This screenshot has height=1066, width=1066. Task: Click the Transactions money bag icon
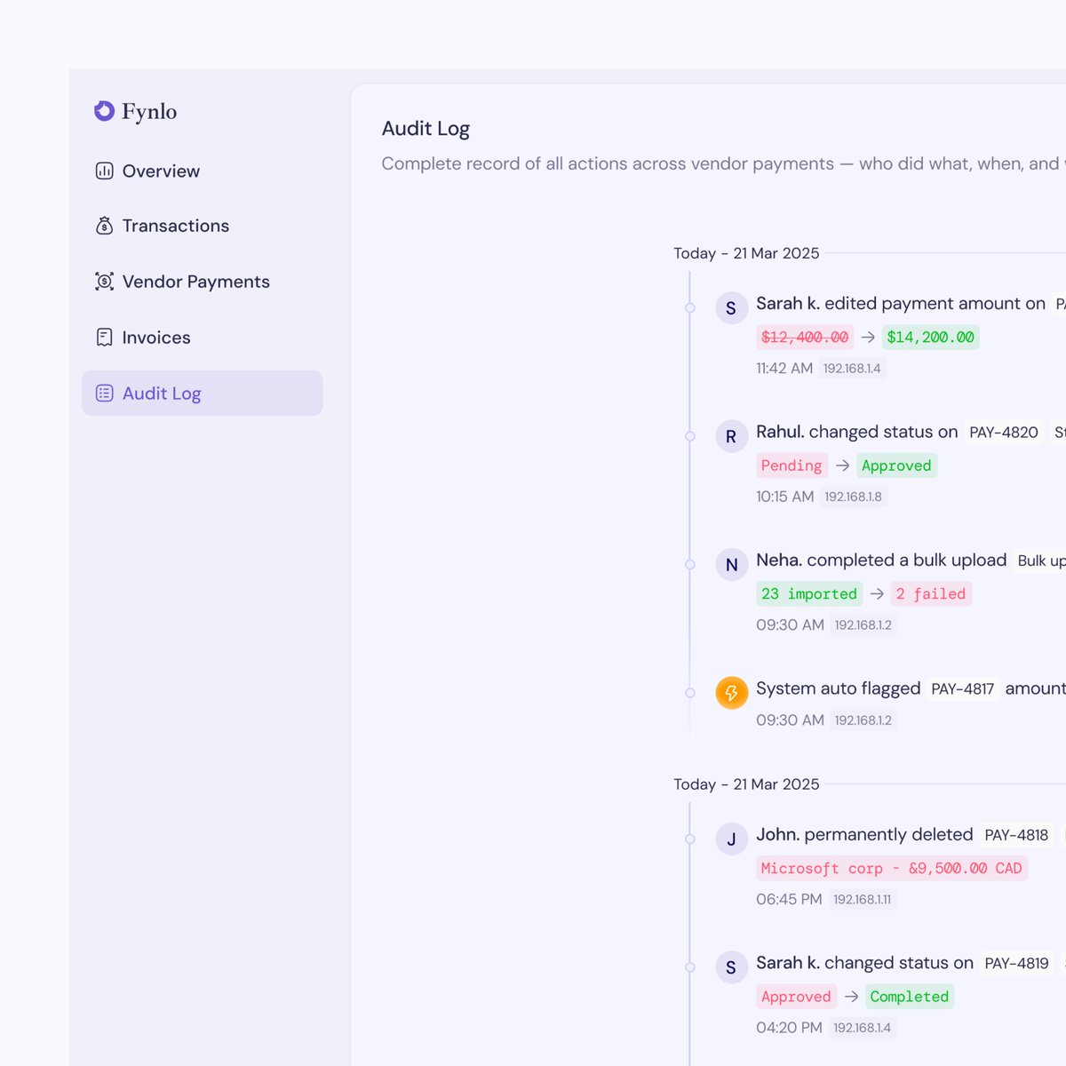pos(104,226)
